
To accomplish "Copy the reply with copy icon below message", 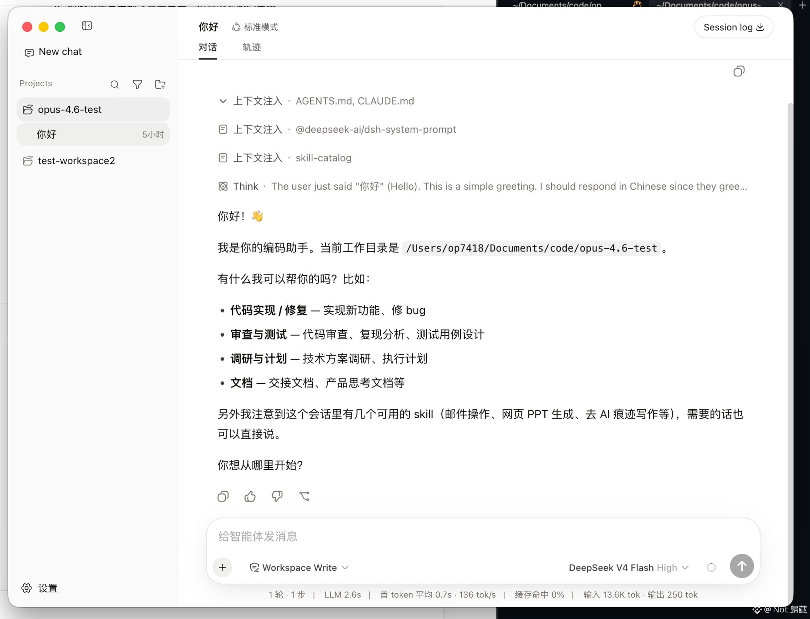I will coord(223,496).
